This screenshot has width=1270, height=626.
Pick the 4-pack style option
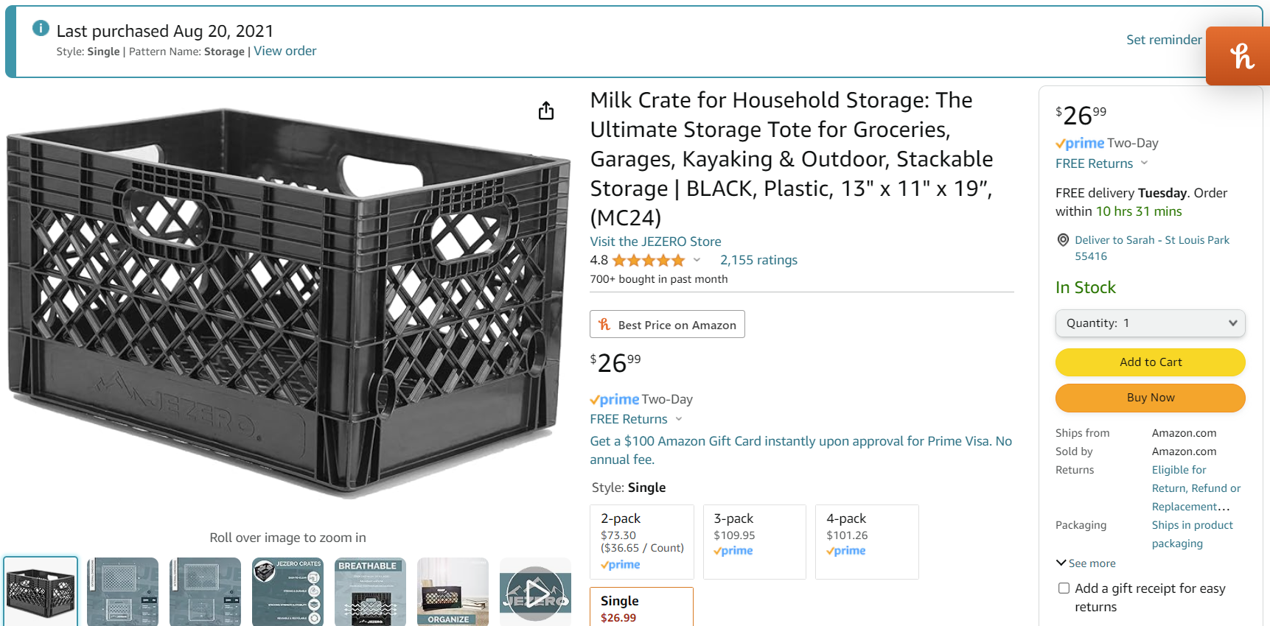point(867,541)
